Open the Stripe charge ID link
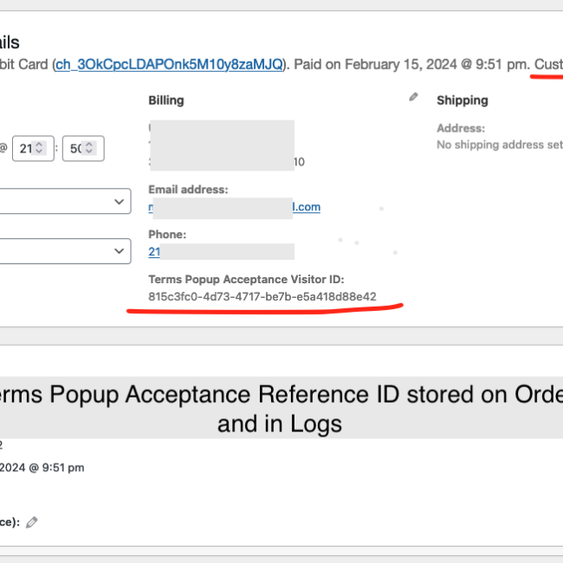Screen dimensions: 563x563 coord(169,65)
